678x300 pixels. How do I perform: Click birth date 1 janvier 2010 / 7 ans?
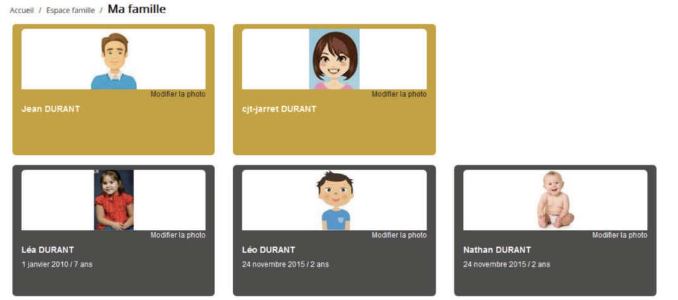click(57, 264)
